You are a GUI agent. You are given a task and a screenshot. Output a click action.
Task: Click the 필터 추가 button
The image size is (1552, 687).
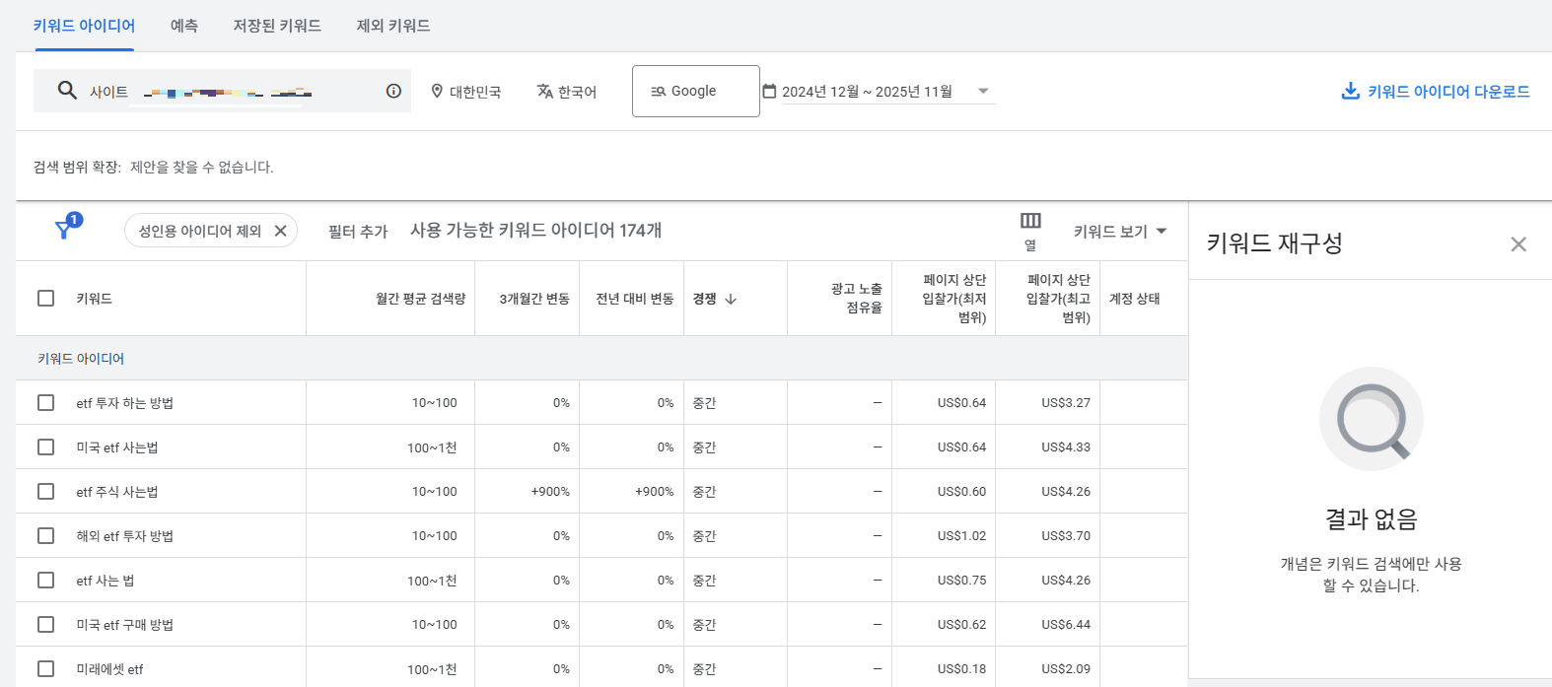click(358, 231)
